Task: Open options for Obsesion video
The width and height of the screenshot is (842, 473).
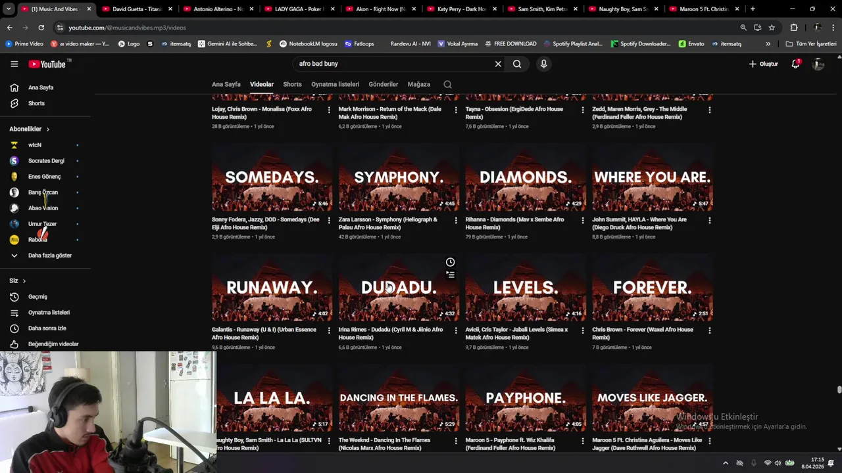Action: coord(582,110)
